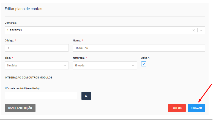The height and width of the screenshot is (121, 216).
Task: Toggle the Ativa checkbox
Action: coord(144,64)
